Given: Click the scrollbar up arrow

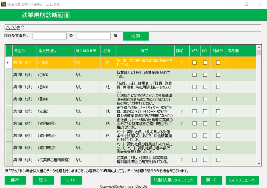Looking at the screenshot, I should pos(258,47).
